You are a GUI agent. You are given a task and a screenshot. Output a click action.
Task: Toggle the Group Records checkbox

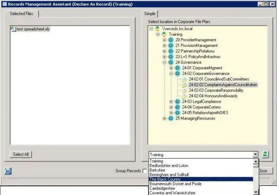click(145, 171)
